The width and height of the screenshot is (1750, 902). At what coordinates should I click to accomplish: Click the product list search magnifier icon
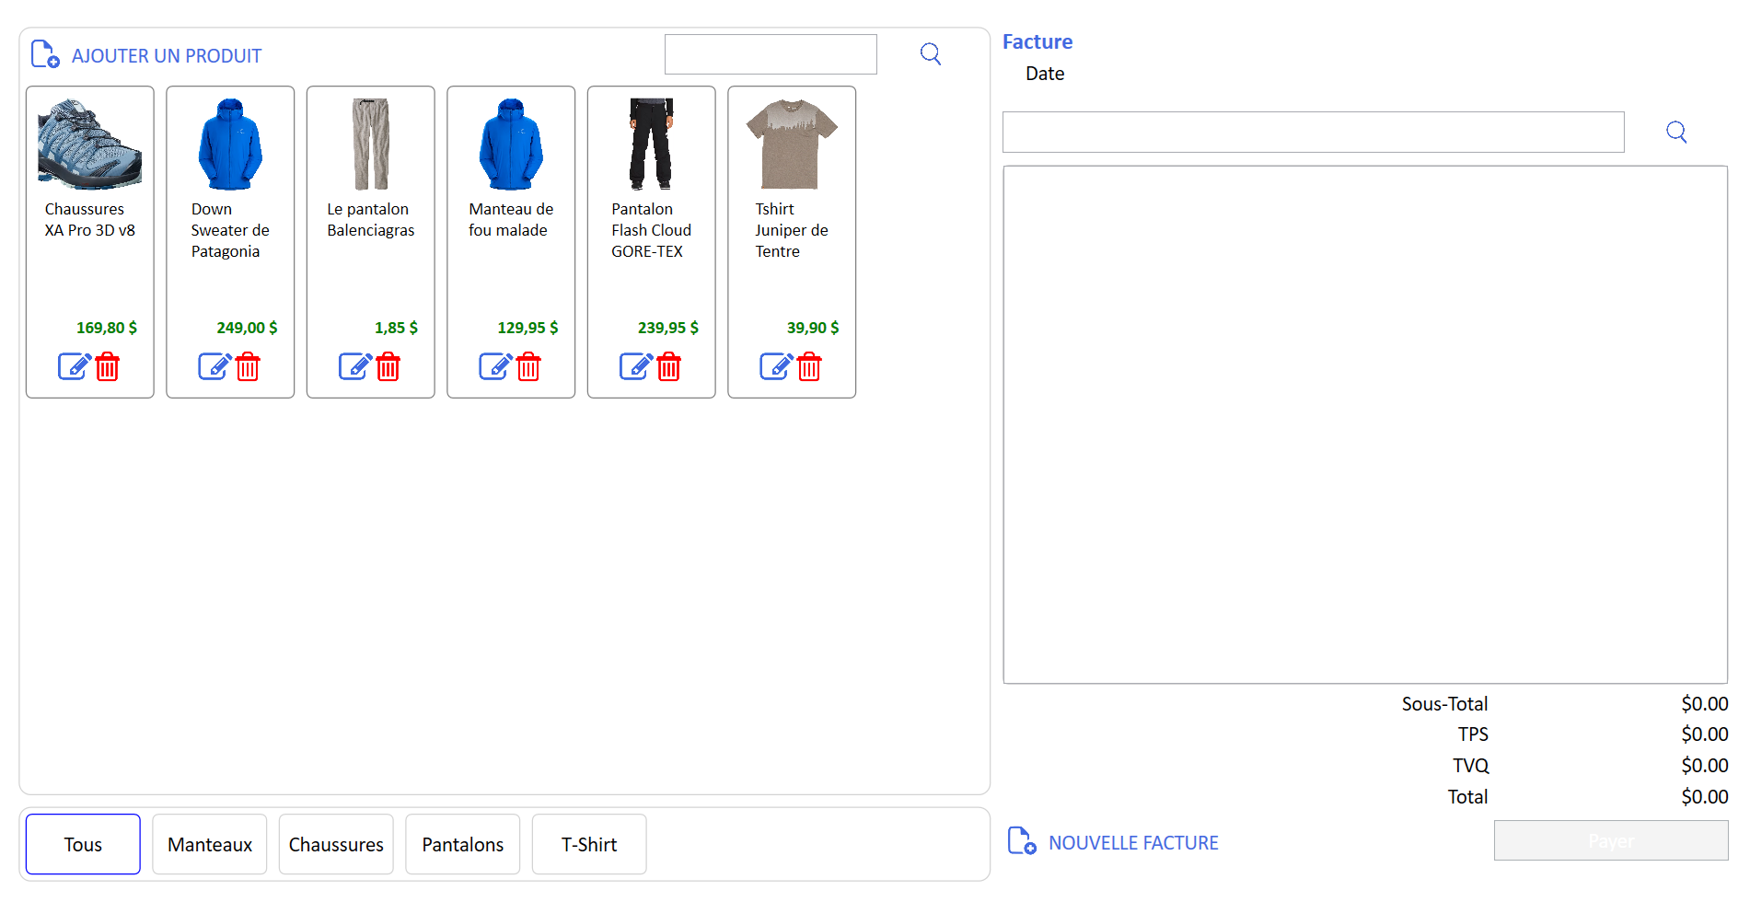[931, 53]
